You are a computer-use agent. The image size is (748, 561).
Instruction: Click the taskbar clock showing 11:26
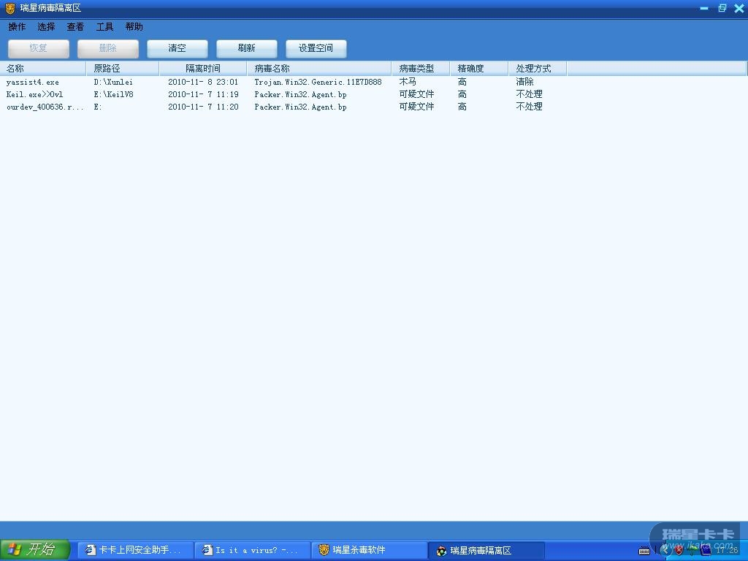pyautogui.click(x=727, y=551)
